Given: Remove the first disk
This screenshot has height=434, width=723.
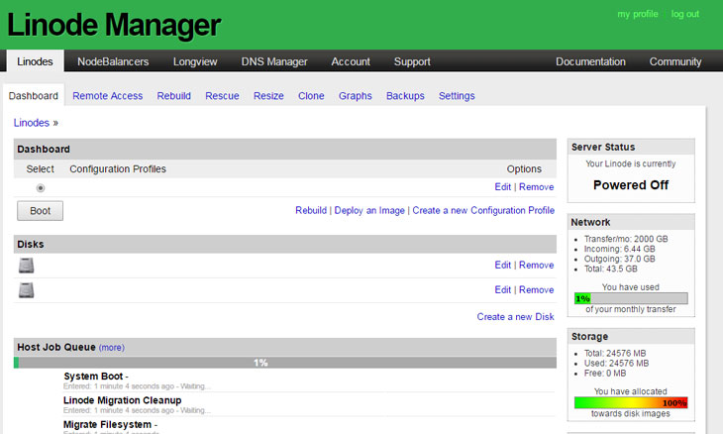Looking at the screenshot, I should (536, 265).
